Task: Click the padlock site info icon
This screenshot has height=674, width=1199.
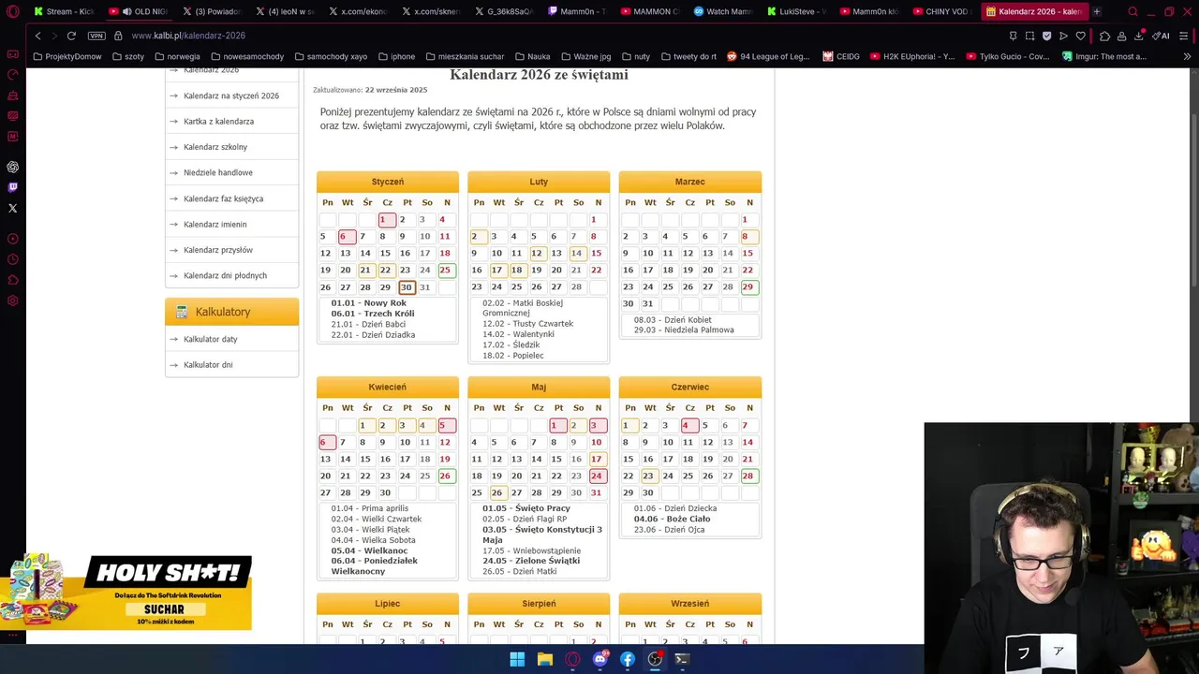Action: click(x=118, y=36)
